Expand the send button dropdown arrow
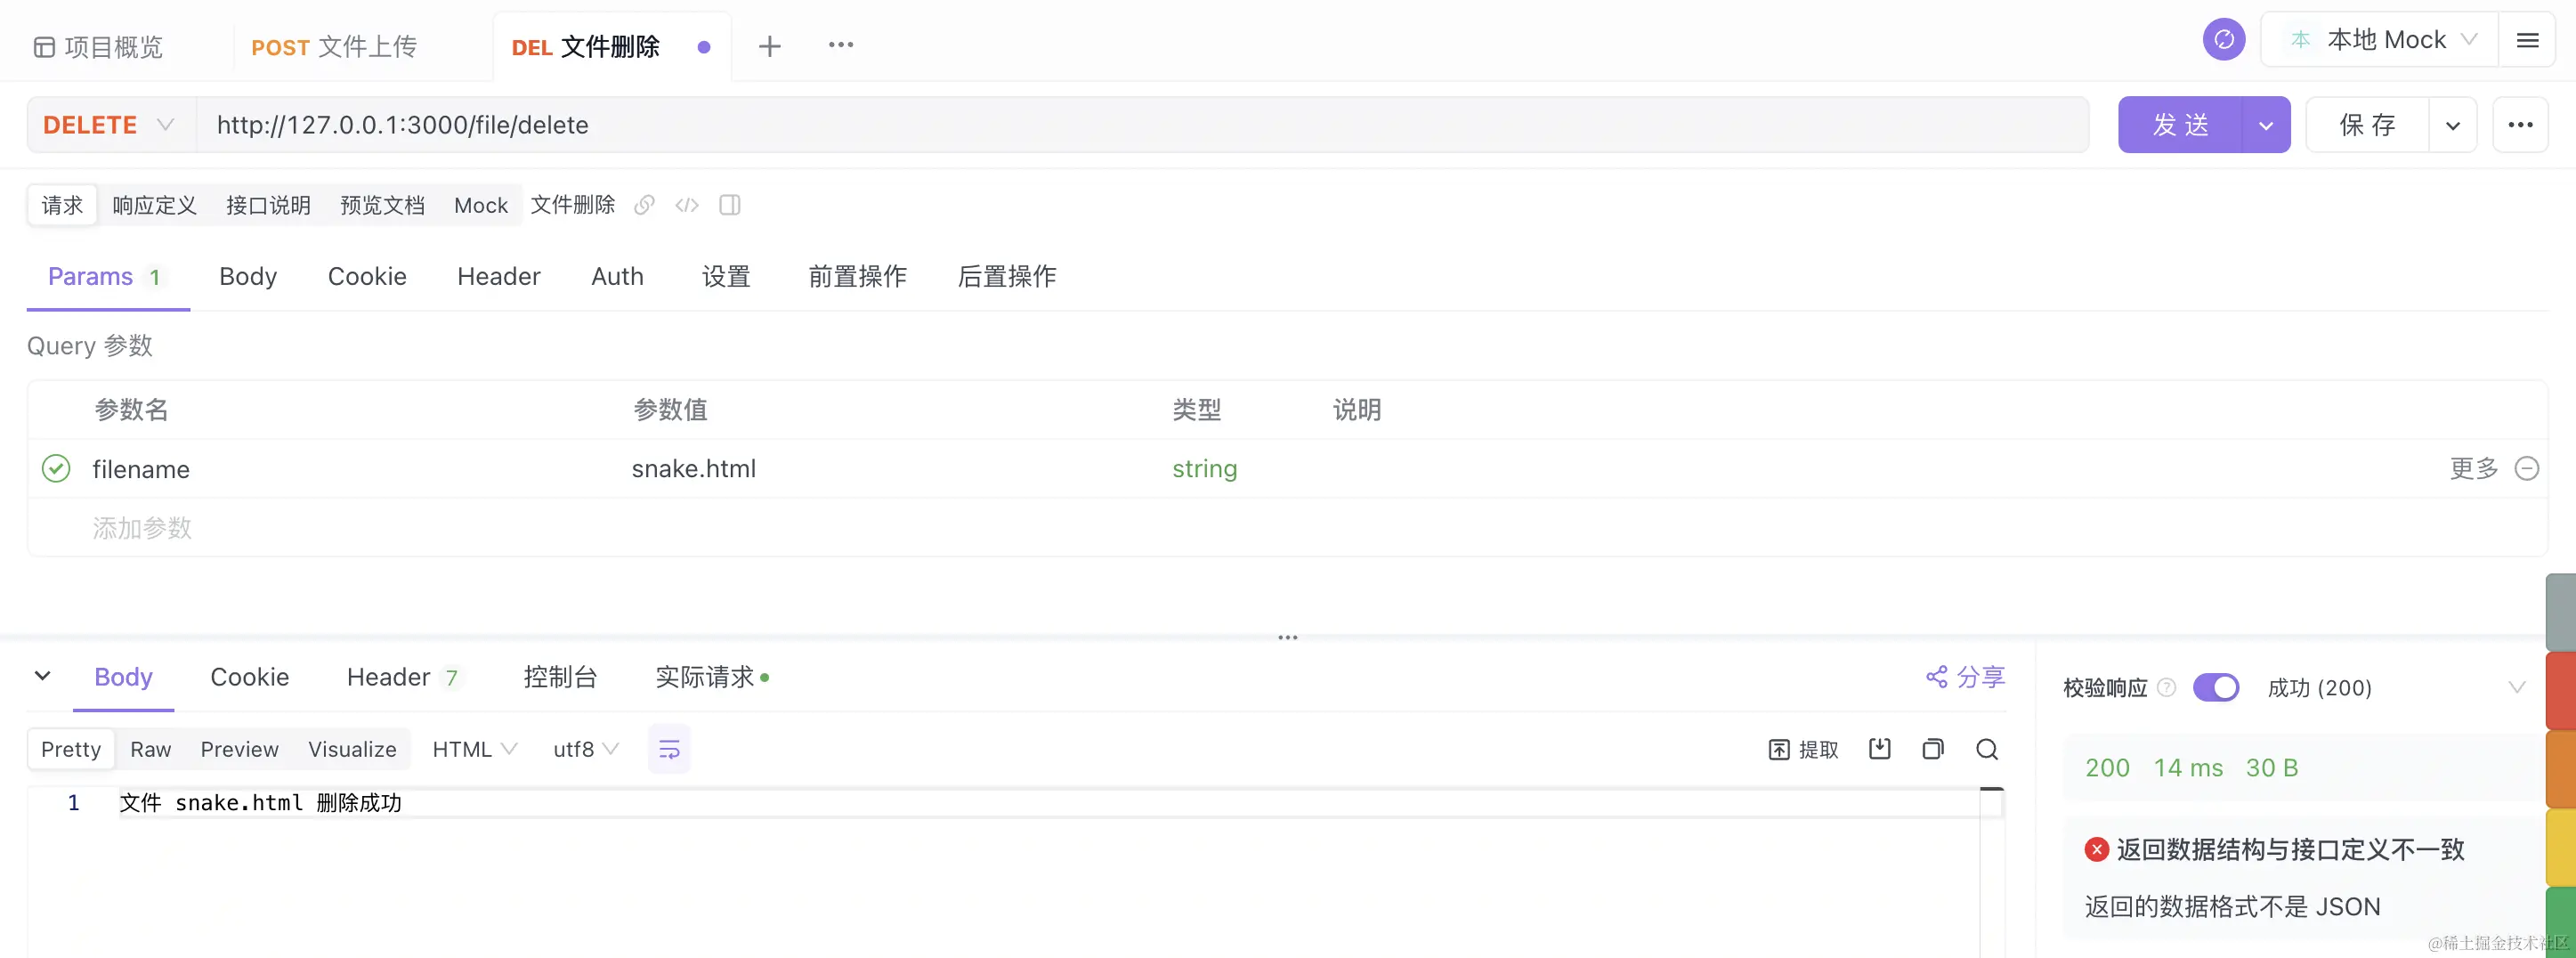This screenshot has height=958, width=2576. [x=2266, y=125]
